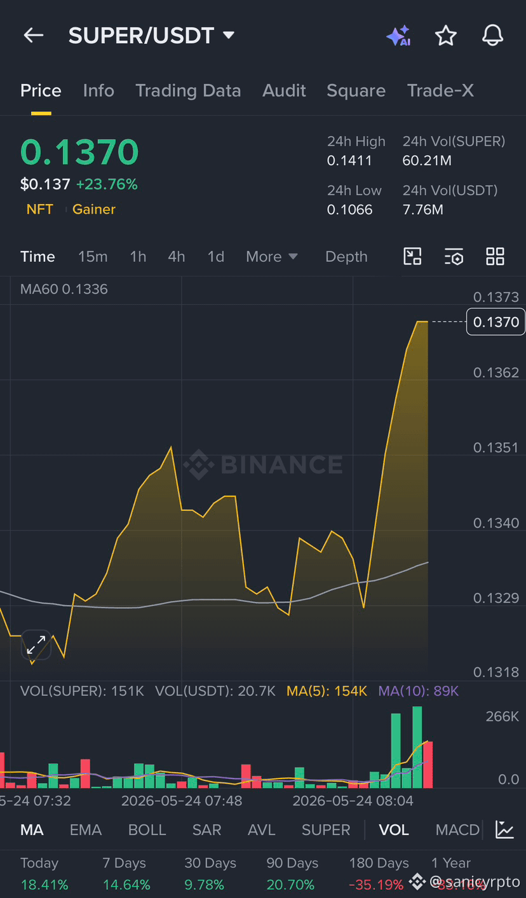Screen dimensions: 526x898
Task: Tap the MA(5): 154K volume label
Action: (x=327, y=691)
